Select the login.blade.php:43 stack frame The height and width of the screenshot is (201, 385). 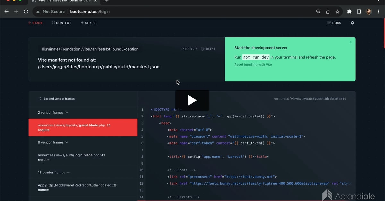point(83,157)
